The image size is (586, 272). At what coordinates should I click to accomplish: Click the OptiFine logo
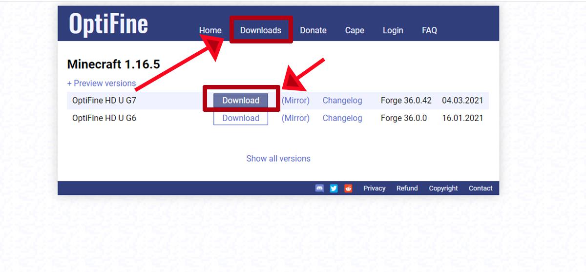108,23
